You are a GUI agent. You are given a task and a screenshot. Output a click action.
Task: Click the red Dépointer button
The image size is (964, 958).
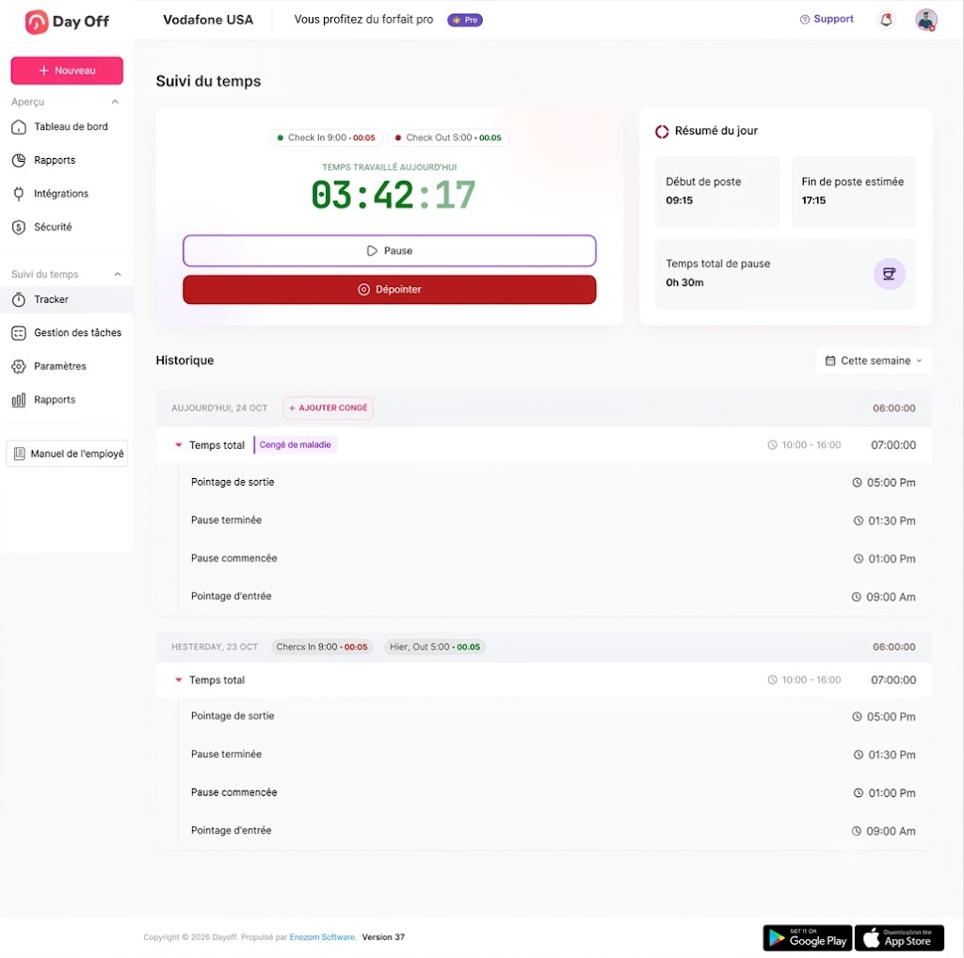389,290
